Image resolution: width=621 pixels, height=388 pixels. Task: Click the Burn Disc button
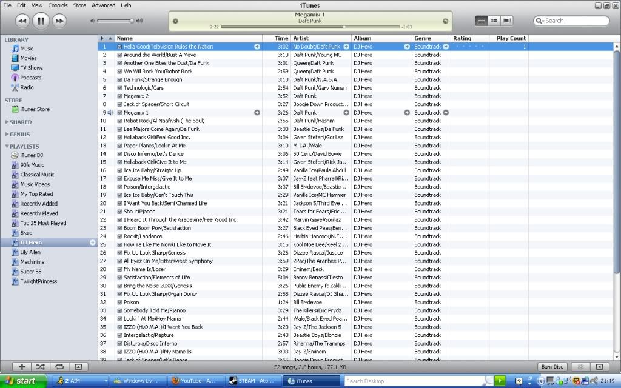(552, 367)
